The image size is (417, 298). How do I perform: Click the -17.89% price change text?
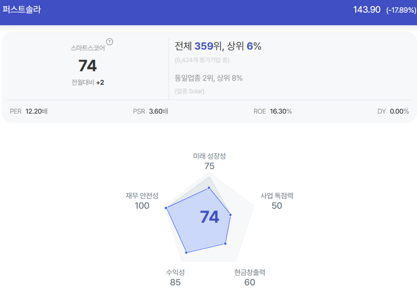point(401,10)
